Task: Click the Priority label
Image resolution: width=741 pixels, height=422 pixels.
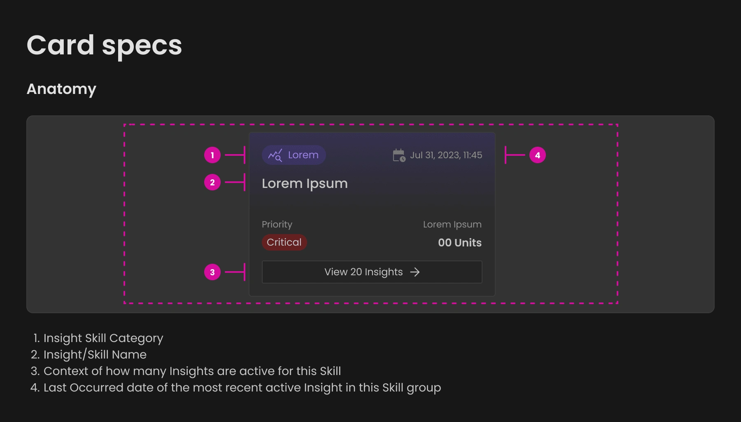Action: pyautogui.click(x=277, y=225)
